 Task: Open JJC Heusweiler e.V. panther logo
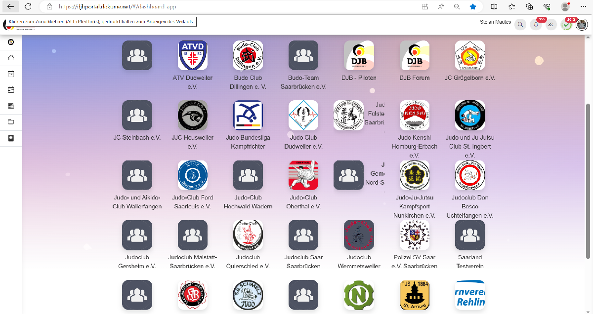click(193, 115)
